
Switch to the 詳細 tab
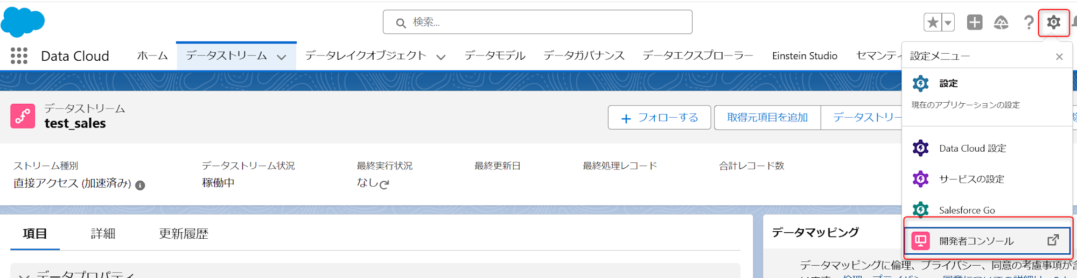tap(103, 234)
